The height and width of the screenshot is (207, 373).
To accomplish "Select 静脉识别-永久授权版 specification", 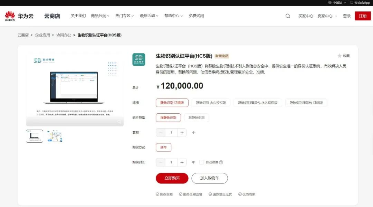I will tap(211, 103).
